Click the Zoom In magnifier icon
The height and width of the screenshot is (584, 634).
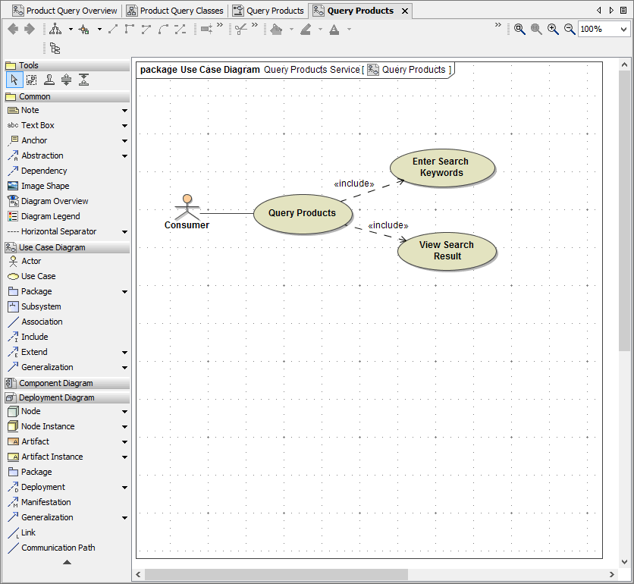pos(553,29)
